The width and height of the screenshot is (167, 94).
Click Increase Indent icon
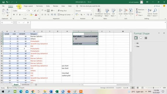coord(55,15)
